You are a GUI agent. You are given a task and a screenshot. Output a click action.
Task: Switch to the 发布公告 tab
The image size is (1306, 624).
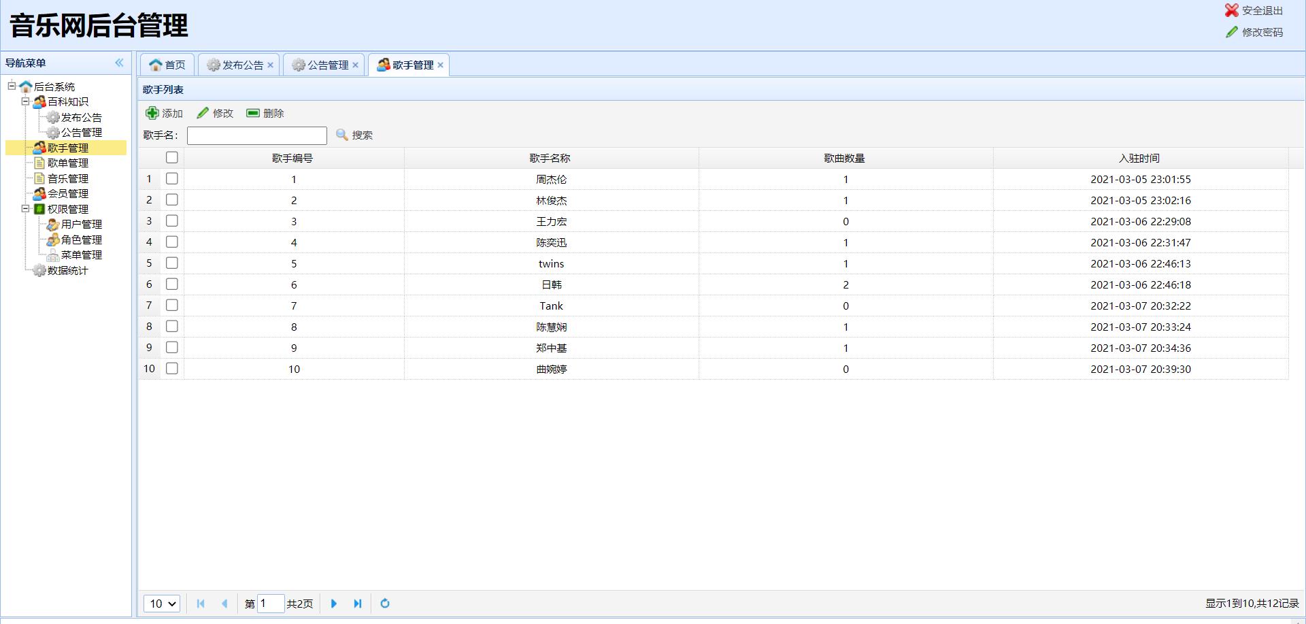click(x=239, y=65)
